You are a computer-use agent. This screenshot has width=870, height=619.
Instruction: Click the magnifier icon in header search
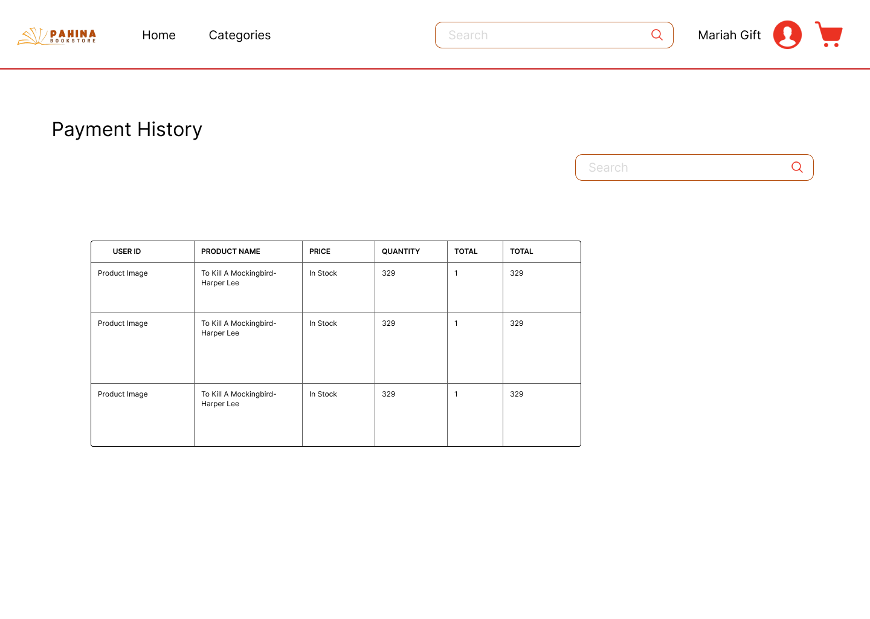[x=657, y=35]
